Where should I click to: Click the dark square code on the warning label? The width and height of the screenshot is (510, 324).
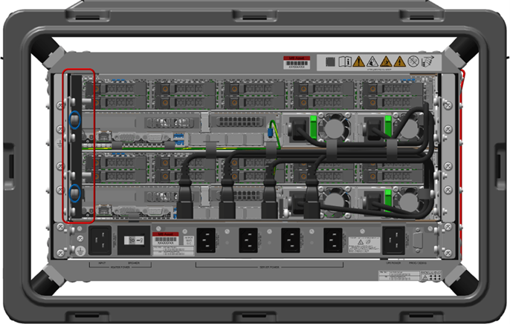pyautogui.click(x=330, y=62)
